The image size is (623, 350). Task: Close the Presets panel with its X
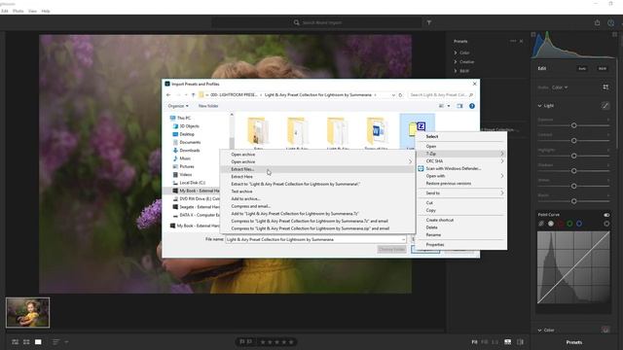tap(522, 41)
